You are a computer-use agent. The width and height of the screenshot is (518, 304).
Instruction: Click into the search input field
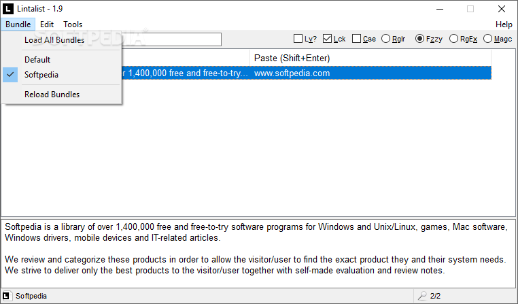[x=171, y=39]
